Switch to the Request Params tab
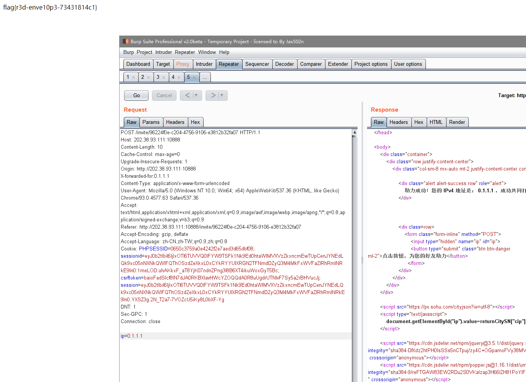The height and width of the screenshot is (382, 526). point(151,122)
